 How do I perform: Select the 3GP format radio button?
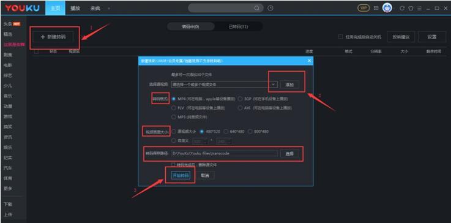tap(240, 99)
